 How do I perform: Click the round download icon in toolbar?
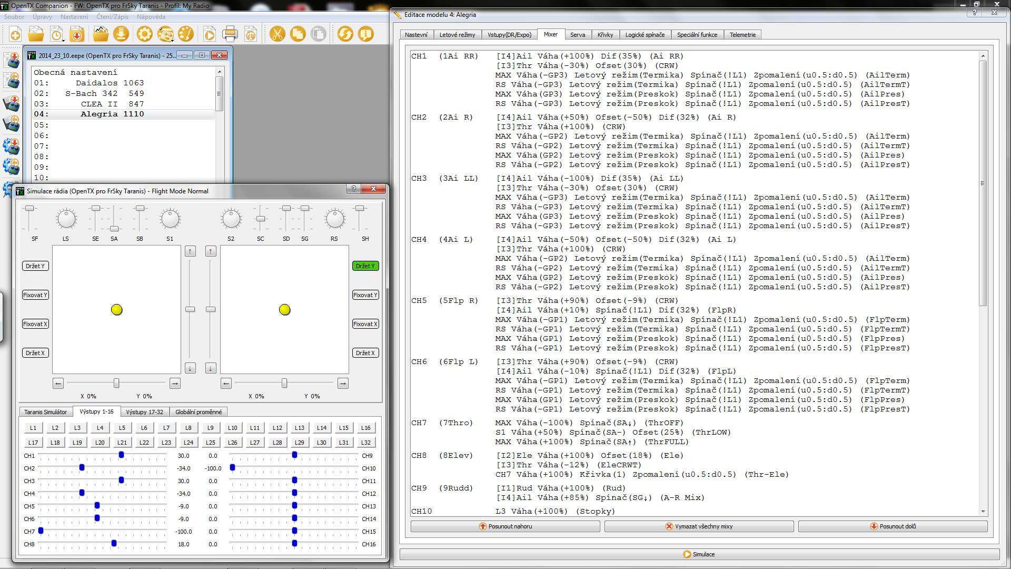click(x=121, y=35)
